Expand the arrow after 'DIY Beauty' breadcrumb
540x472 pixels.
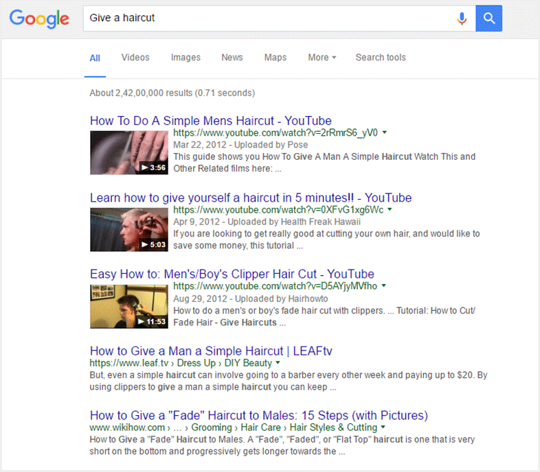[x=278, y=363]
